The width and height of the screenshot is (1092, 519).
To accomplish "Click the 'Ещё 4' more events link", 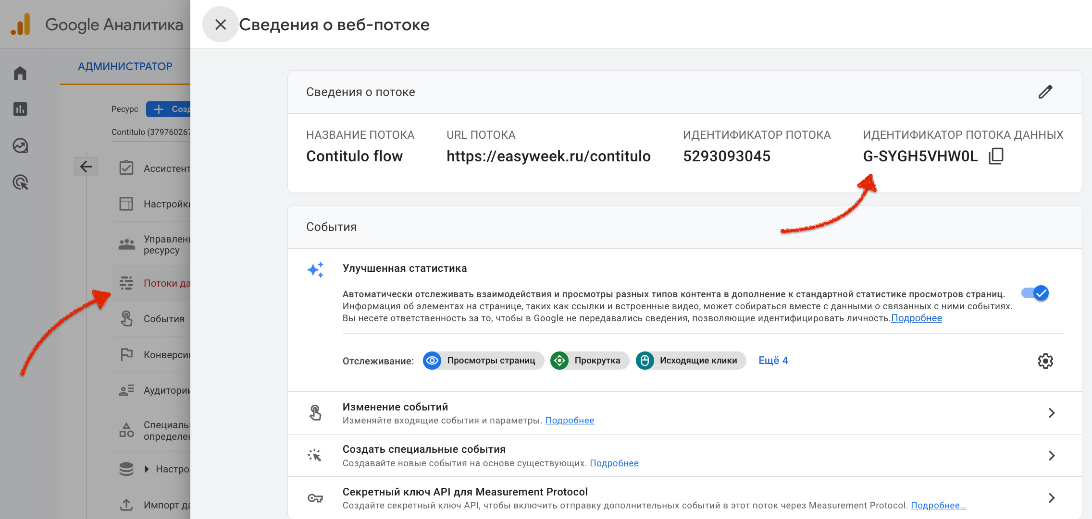I will click(773, 361).
